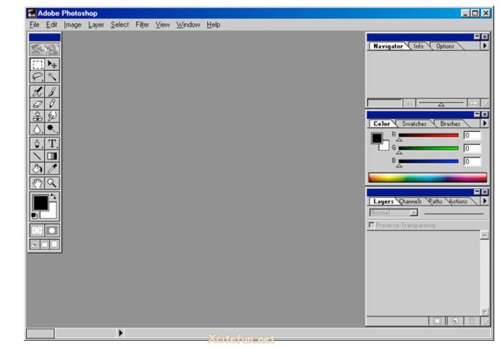503x347 pixels.
Task: Switch to Standard Mode editing
Action: 37,231
